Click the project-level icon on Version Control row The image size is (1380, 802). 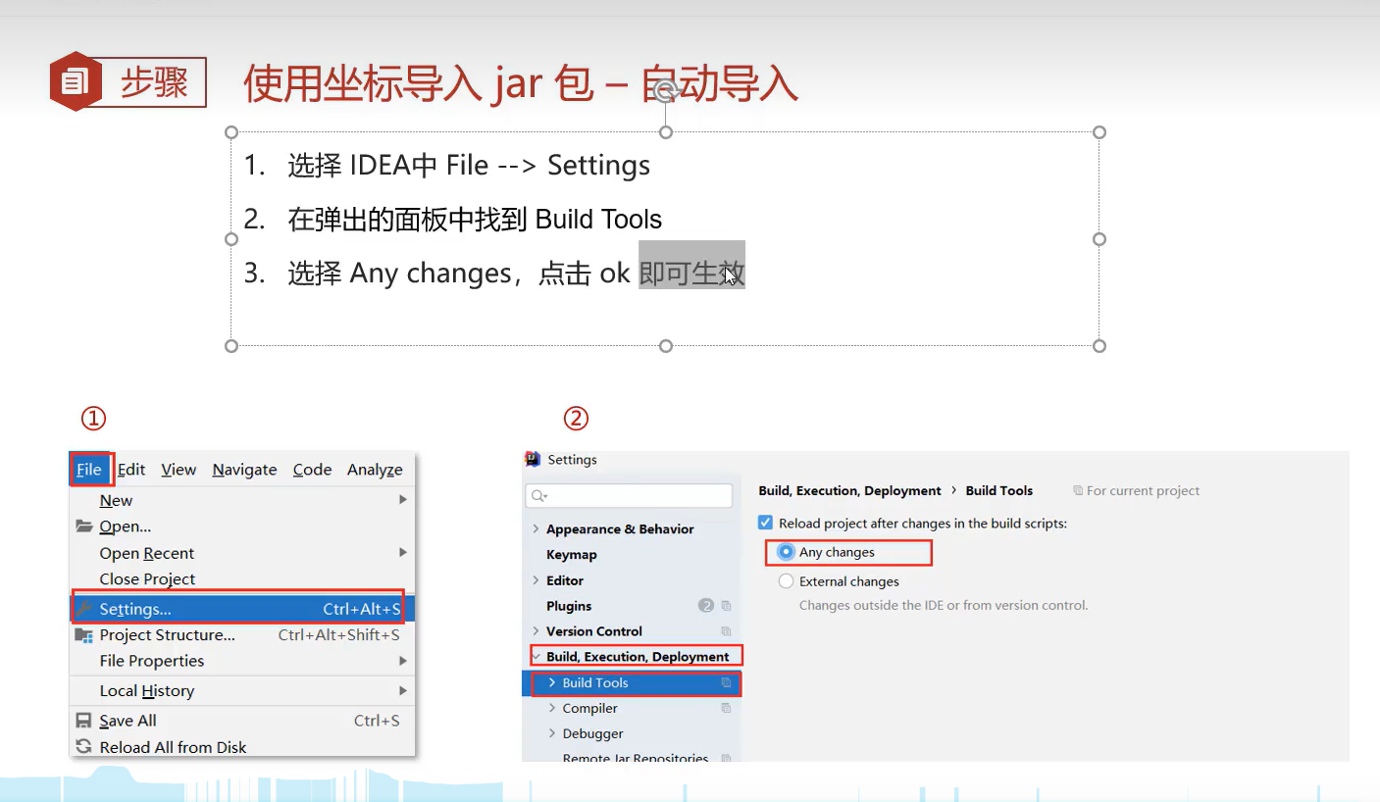point(726,631)
